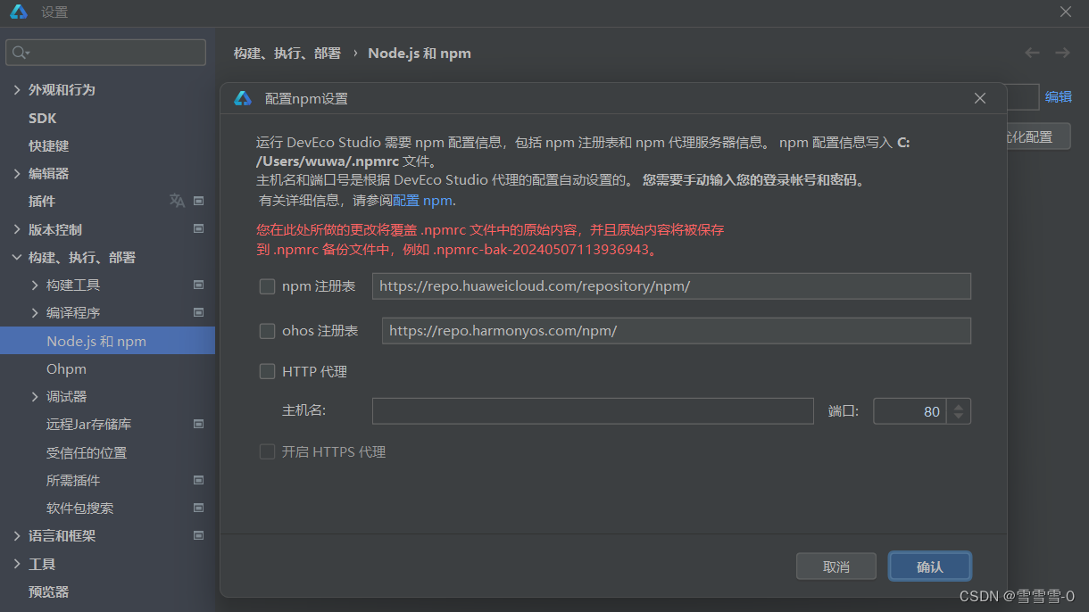Select 软件包搜索 in settings tree
The width and height of the screenshot is (1089, 612).
point(79,508)
